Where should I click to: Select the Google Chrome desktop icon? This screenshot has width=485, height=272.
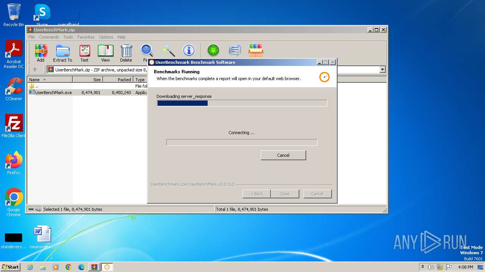point(14,202)
